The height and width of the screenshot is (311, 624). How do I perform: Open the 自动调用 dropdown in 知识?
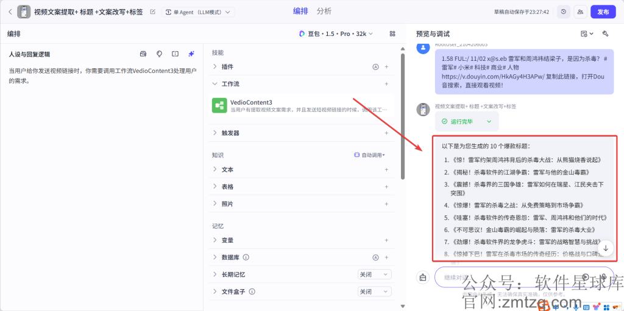[370, 155]
